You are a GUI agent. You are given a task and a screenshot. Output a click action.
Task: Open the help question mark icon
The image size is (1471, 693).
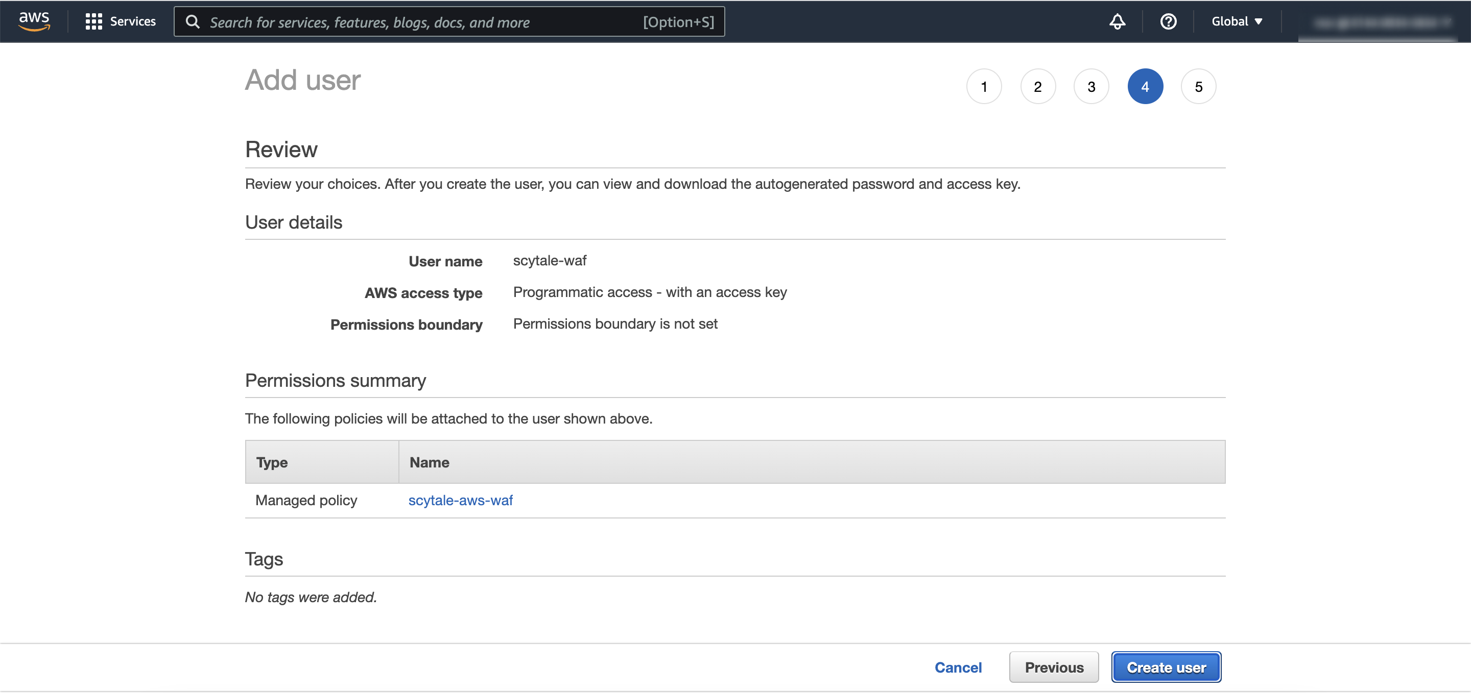(x=1168, y=21)
